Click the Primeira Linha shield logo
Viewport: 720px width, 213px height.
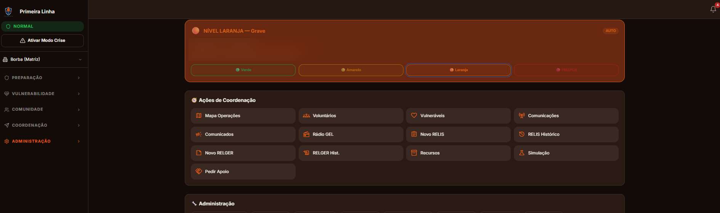[8, 11]
